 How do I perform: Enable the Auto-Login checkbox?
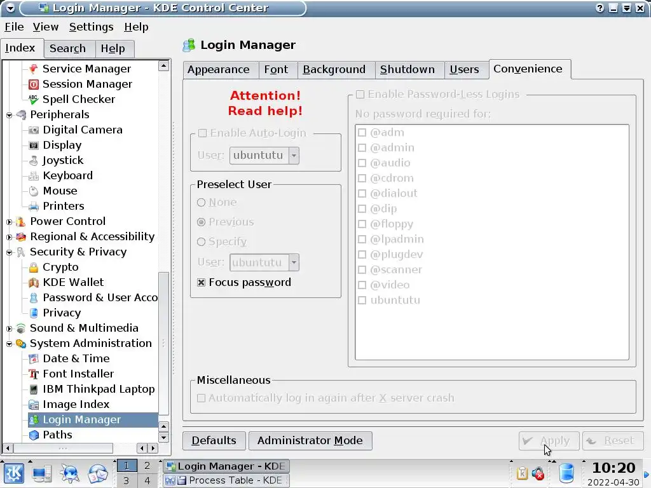pyautogui.click(x=203, y=133)
